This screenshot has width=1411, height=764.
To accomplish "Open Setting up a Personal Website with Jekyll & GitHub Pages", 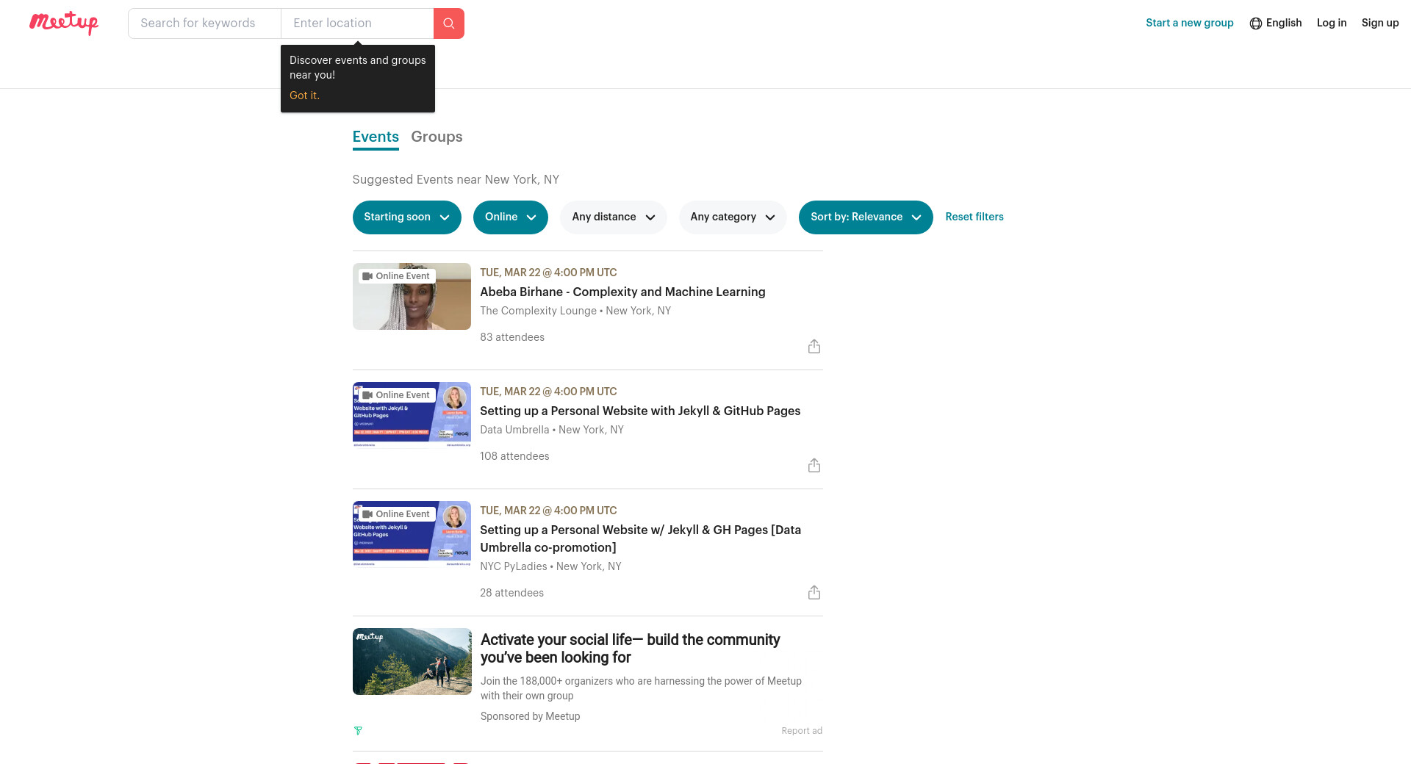I will (640, 411).
